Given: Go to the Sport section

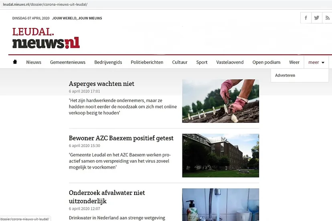Looking at the screenshot, I should point(202,62).
